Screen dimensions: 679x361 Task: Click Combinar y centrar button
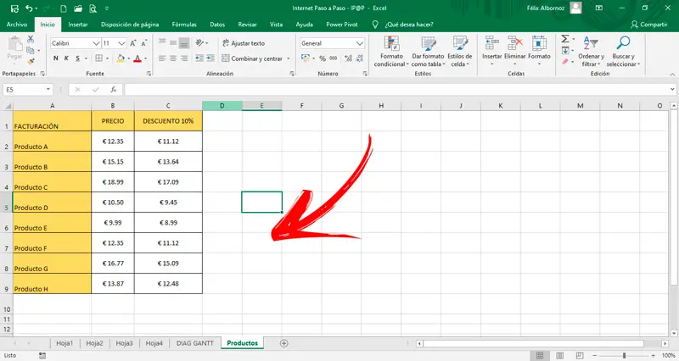(x=252, y=58)
